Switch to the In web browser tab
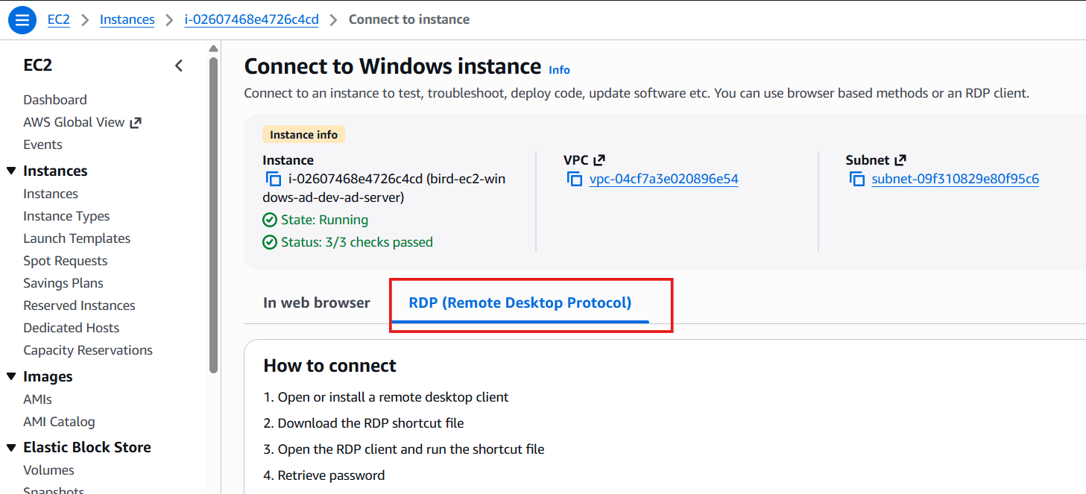The width and height of the screenshot is (1086, 494). point(317,303)
